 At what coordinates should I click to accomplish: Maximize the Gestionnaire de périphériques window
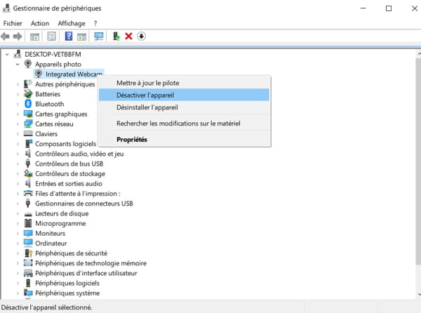click(389, 8)
